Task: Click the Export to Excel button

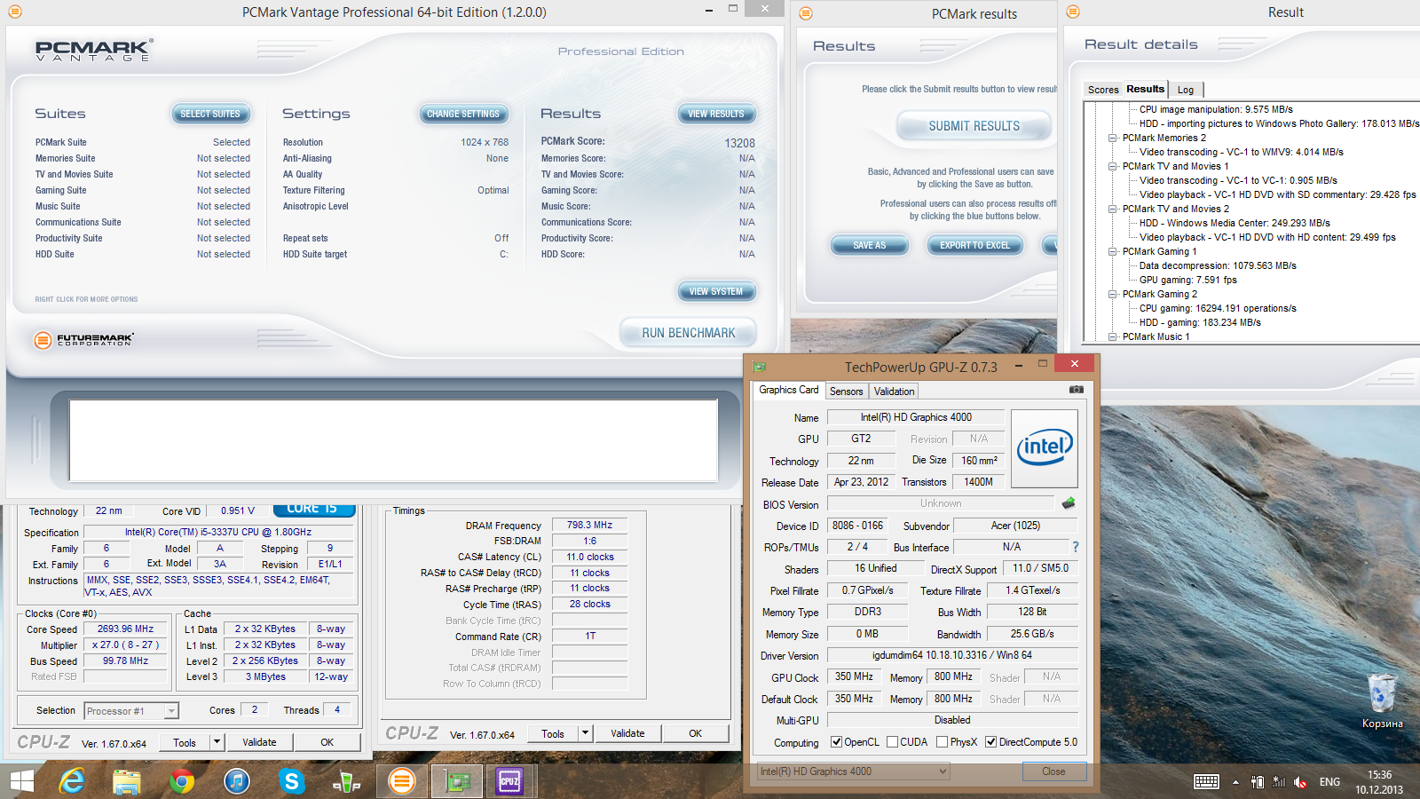Action: [x=974, y=245]
